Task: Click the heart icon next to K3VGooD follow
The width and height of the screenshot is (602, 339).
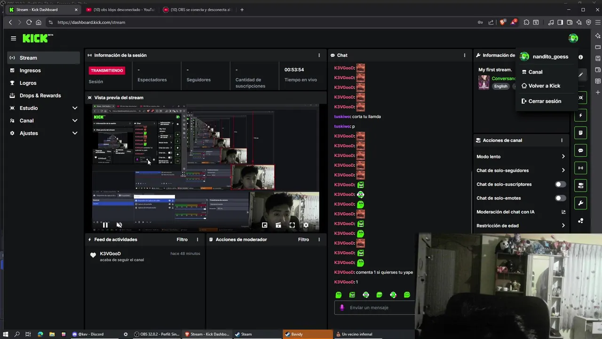Action: 93,255
